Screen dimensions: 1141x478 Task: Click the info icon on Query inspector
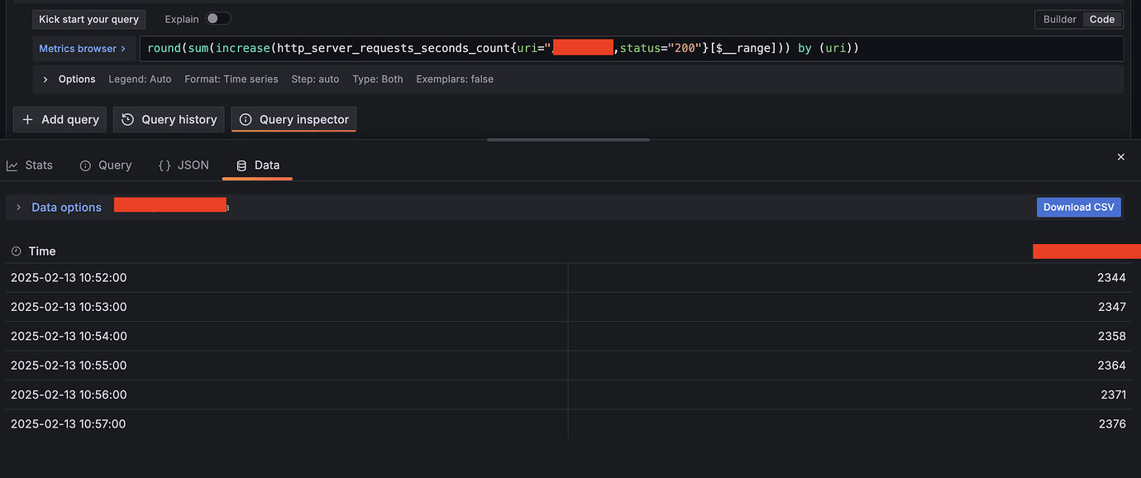(x=245, y=119)
